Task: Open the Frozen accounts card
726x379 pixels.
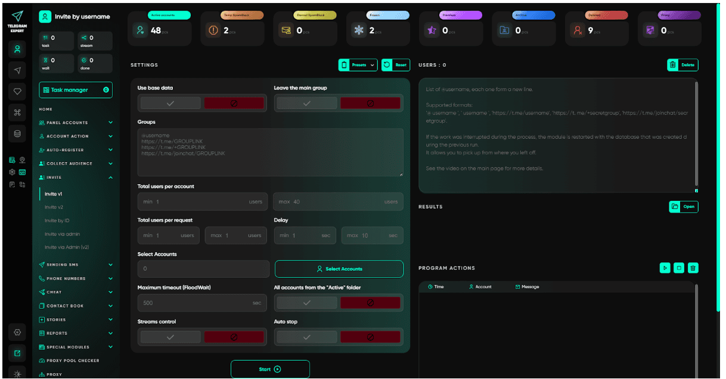Action: tap(378, 27)
